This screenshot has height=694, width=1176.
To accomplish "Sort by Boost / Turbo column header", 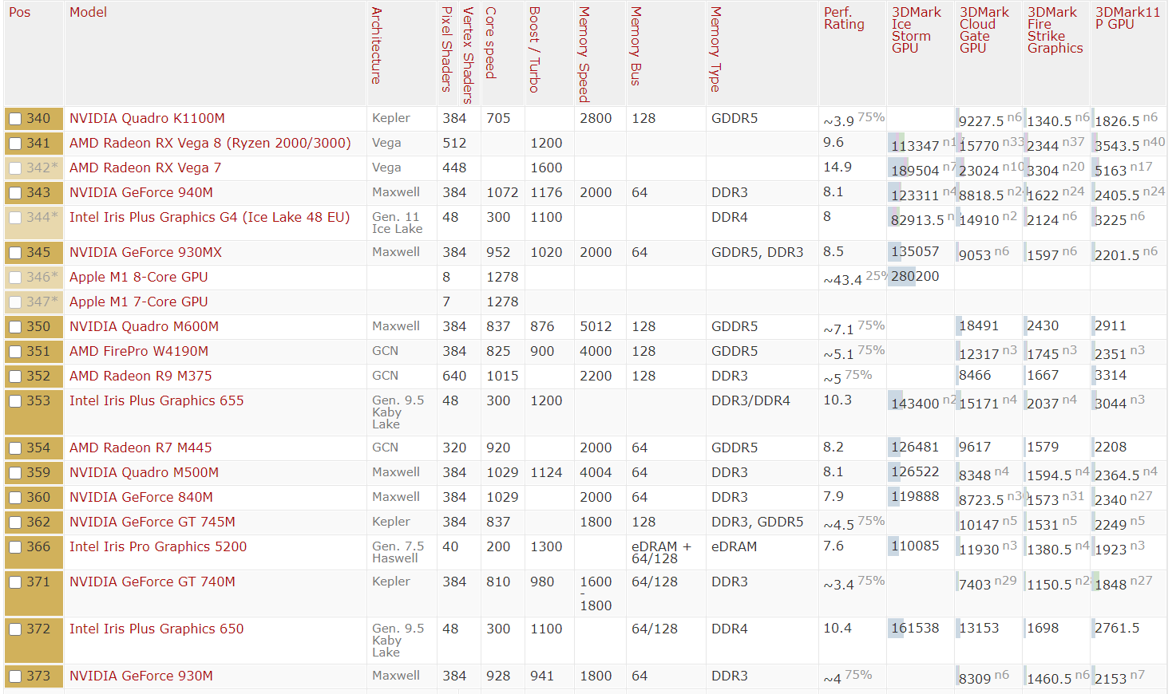I will (534, 49).
